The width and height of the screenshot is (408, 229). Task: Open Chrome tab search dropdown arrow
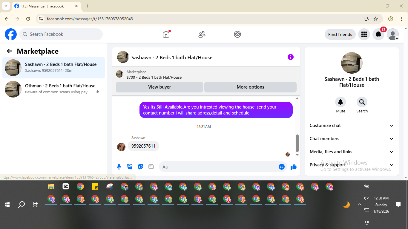tap(6, 6)
